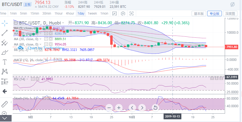The height and width of the screenshot is (122, 242).
Task: Switch to 1min interval
Action: (13, 13)
